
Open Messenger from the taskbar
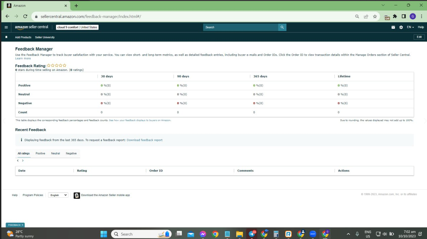click(x=203, y=234)
